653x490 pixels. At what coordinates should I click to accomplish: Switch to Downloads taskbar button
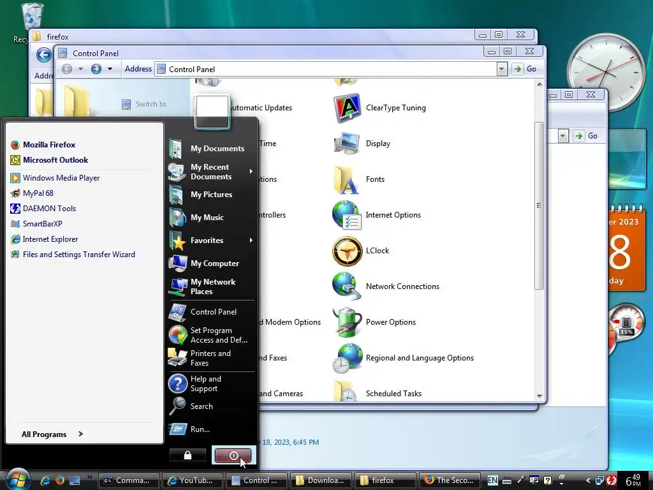coord(320,480)
